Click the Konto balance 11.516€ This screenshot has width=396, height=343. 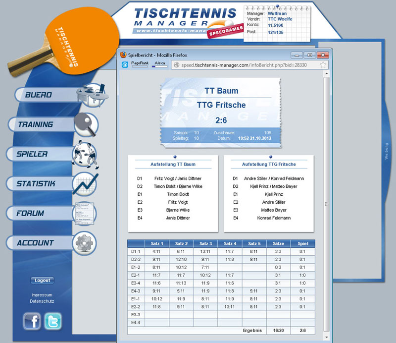[276, 25]
